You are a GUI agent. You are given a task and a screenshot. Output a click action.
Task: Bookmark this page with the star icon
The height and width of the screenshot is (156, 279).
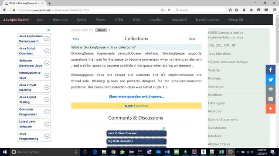pos(230,10)
